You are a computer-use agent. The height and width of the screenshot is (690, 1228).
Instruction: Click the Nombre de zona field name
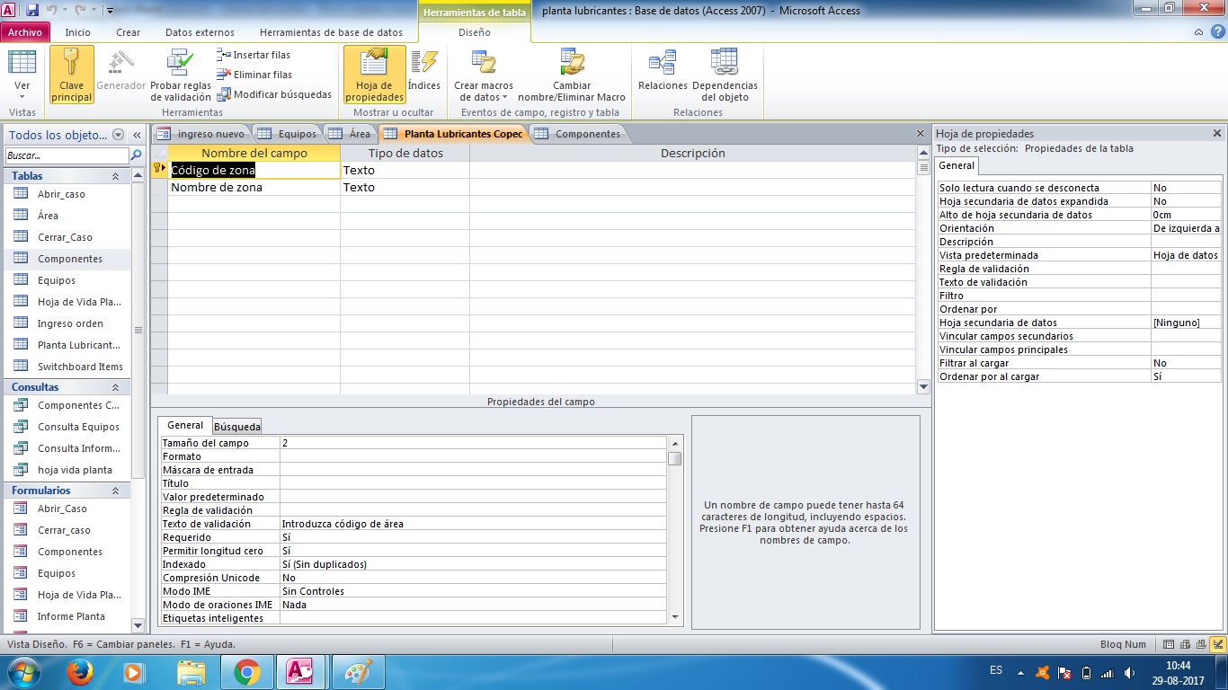tap(217, 187)
